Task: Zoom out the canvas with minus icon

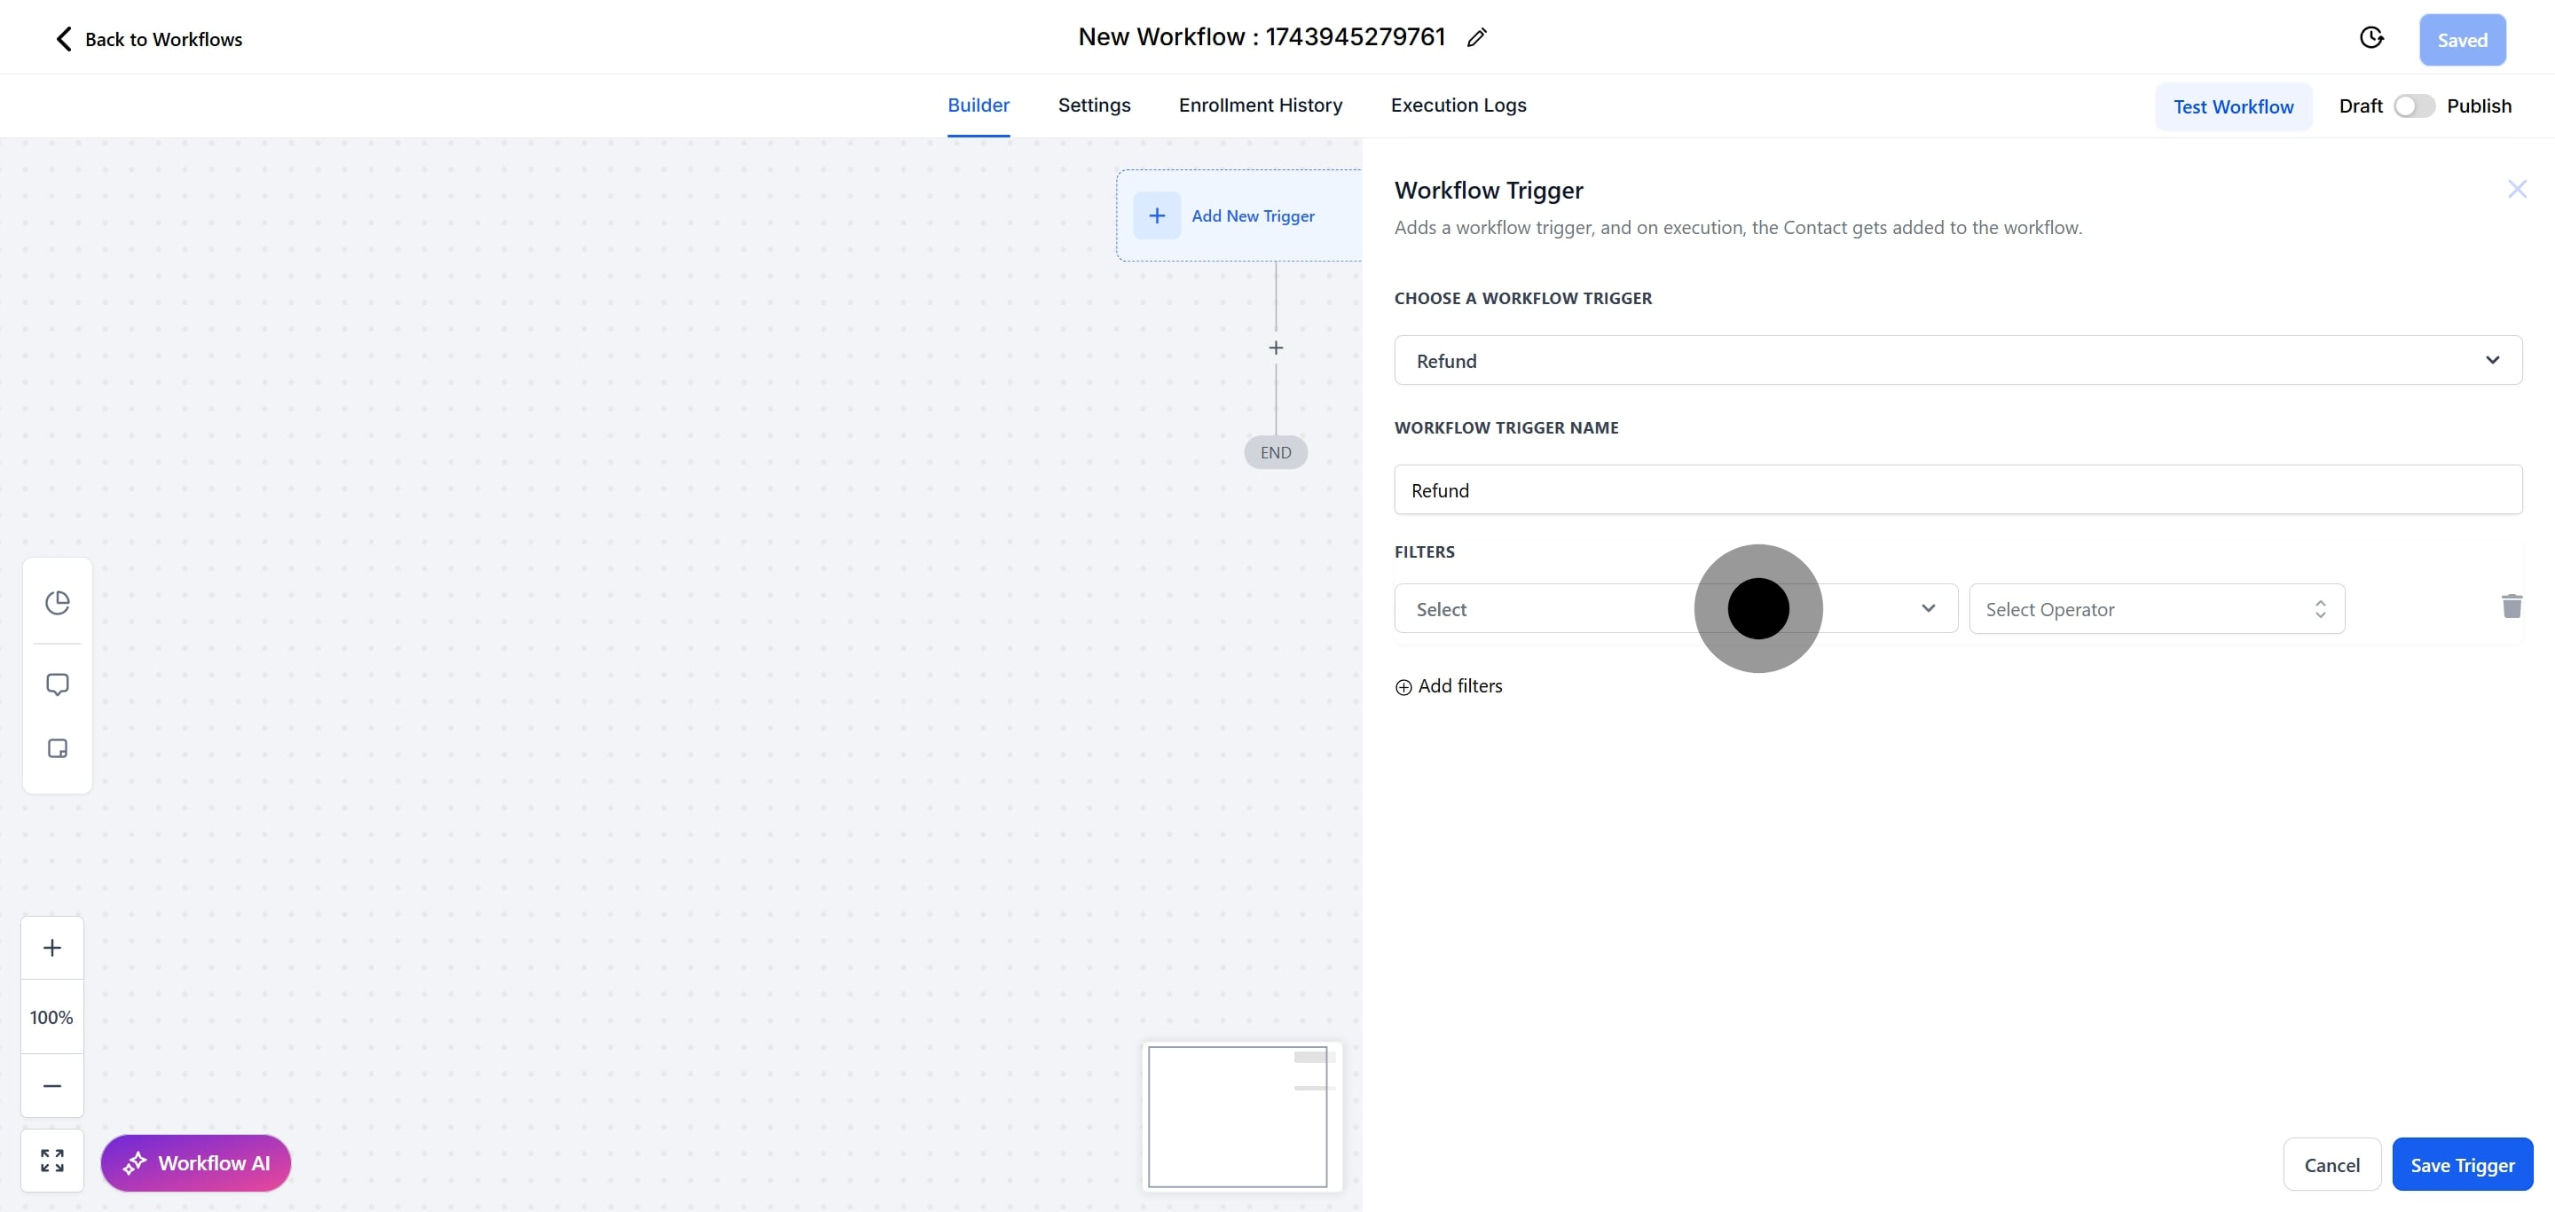Action: pos(52,1086)
